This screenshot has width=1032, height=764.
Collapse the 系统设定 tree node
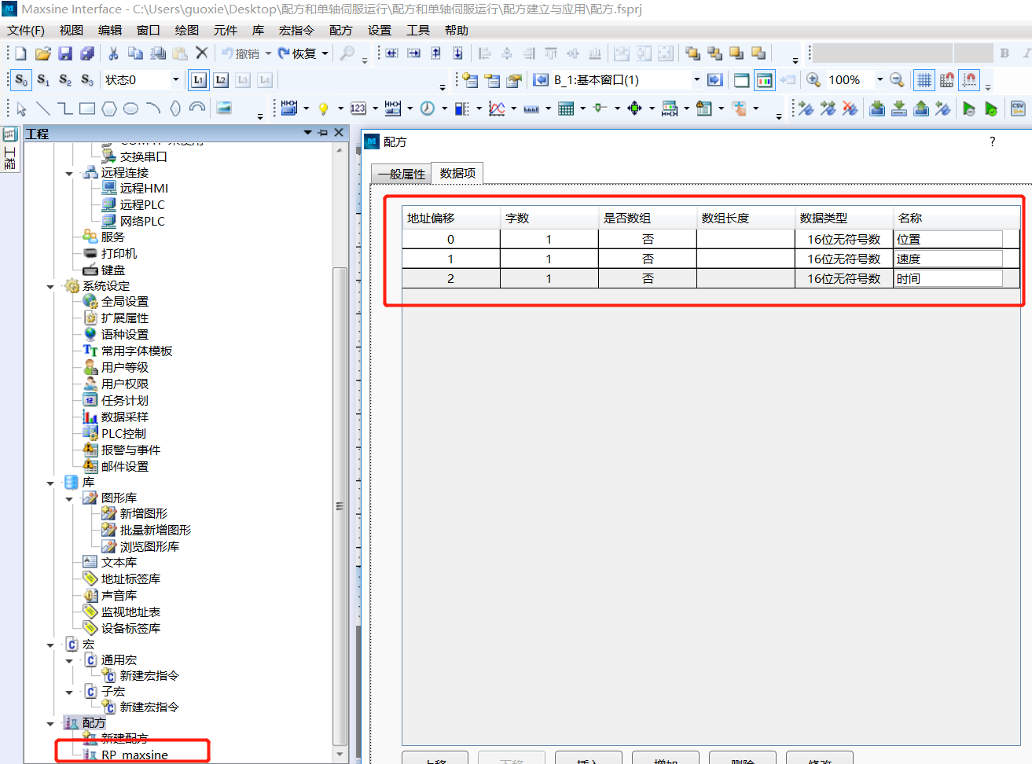coord(50,286)
